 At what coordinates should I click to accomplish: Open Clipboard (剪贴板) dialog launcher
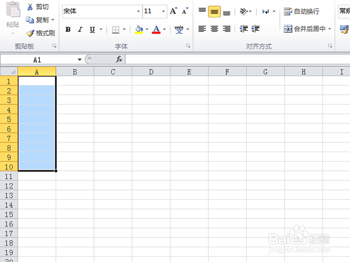(54, 46)
